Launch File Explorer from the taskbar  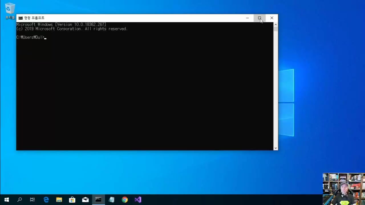[x=59, y=200]
